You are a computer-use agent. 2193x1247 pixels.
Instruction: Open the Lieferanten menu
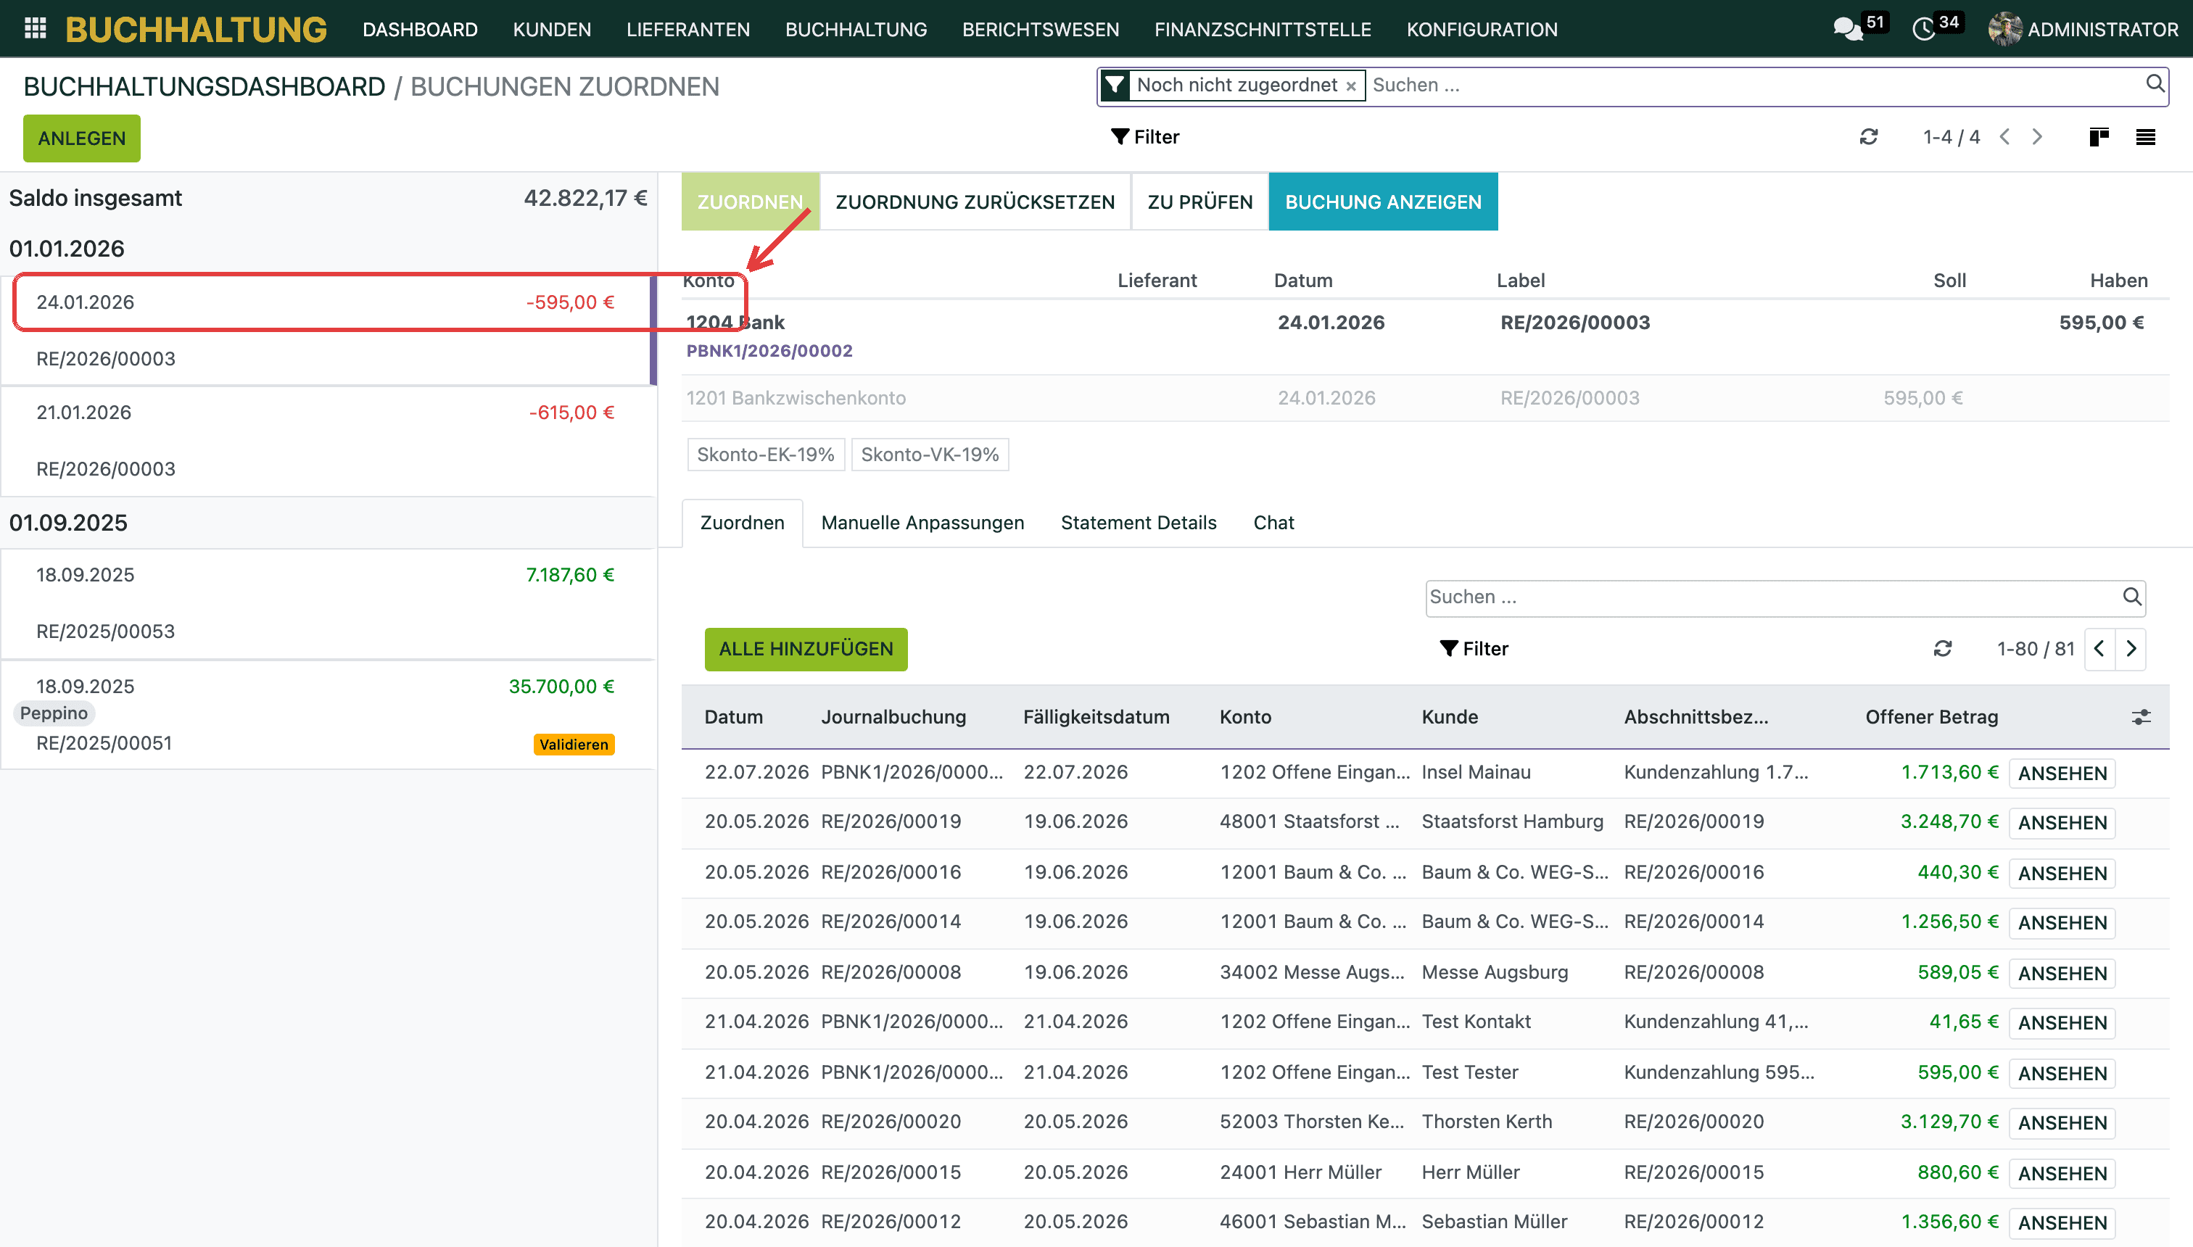point(688,29)
